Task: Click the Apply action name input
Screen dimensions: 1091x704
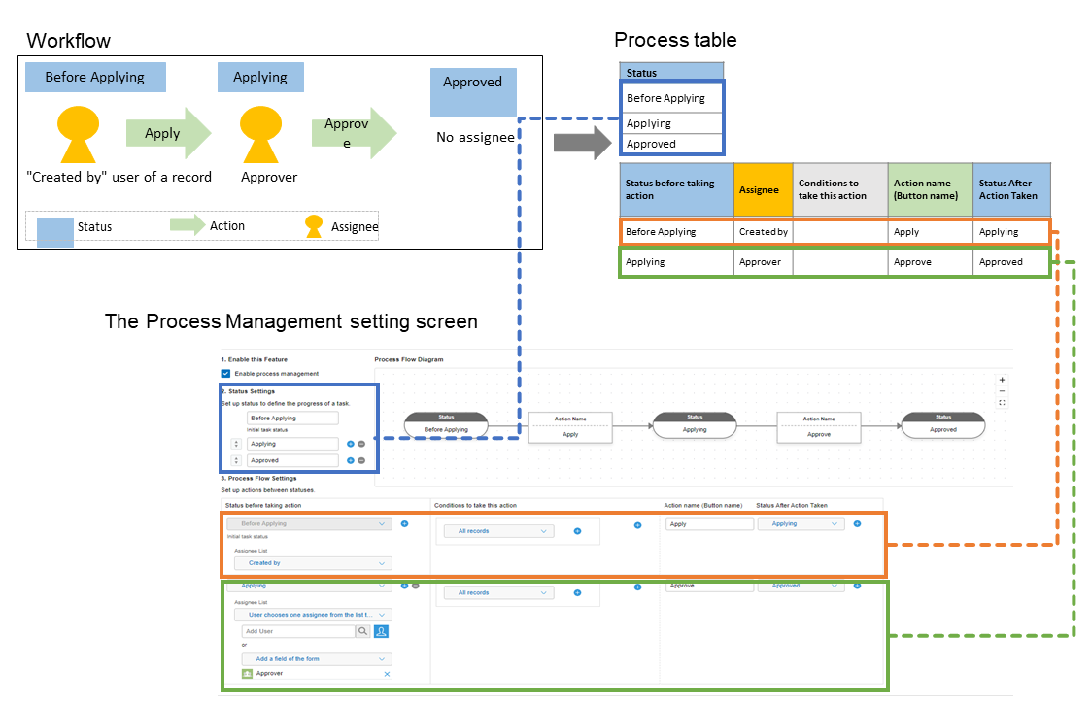Action: tap(710, 523)
